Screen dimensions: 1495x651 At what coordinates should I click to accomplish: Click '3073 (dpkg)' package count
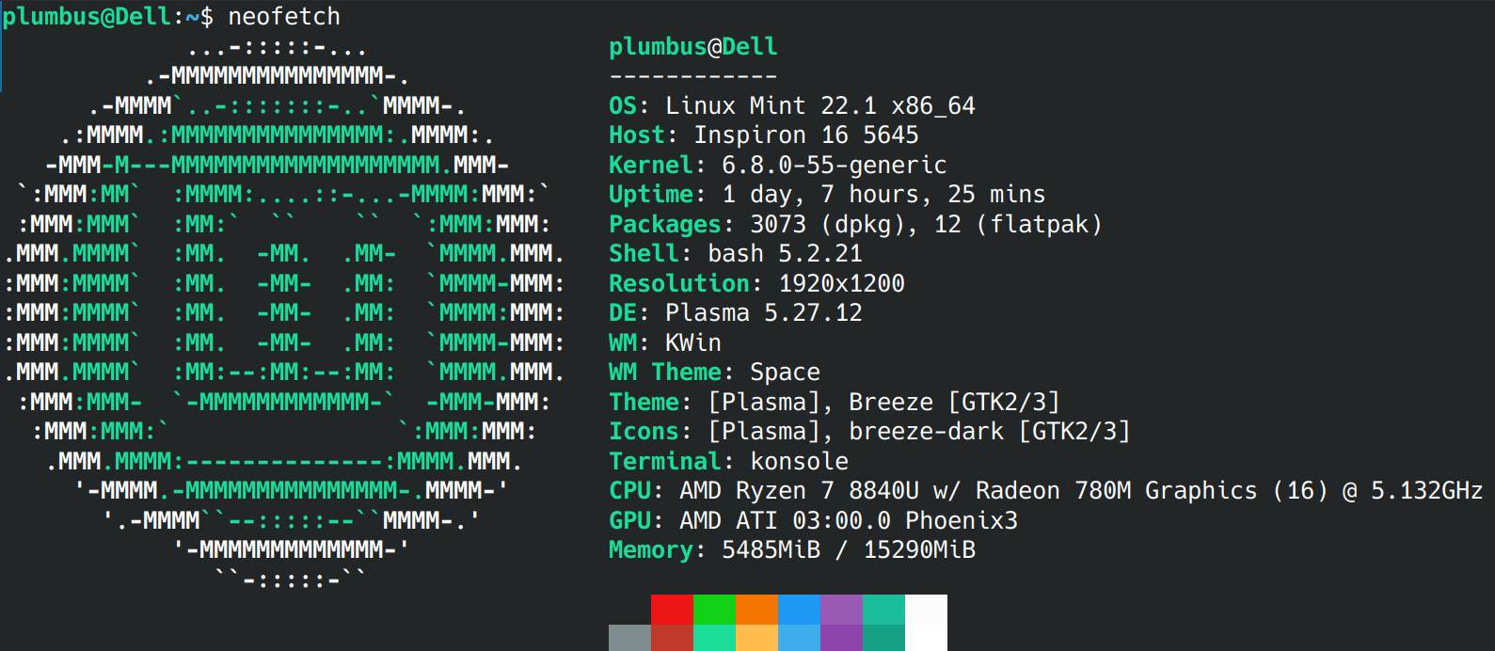click(835, 224)
